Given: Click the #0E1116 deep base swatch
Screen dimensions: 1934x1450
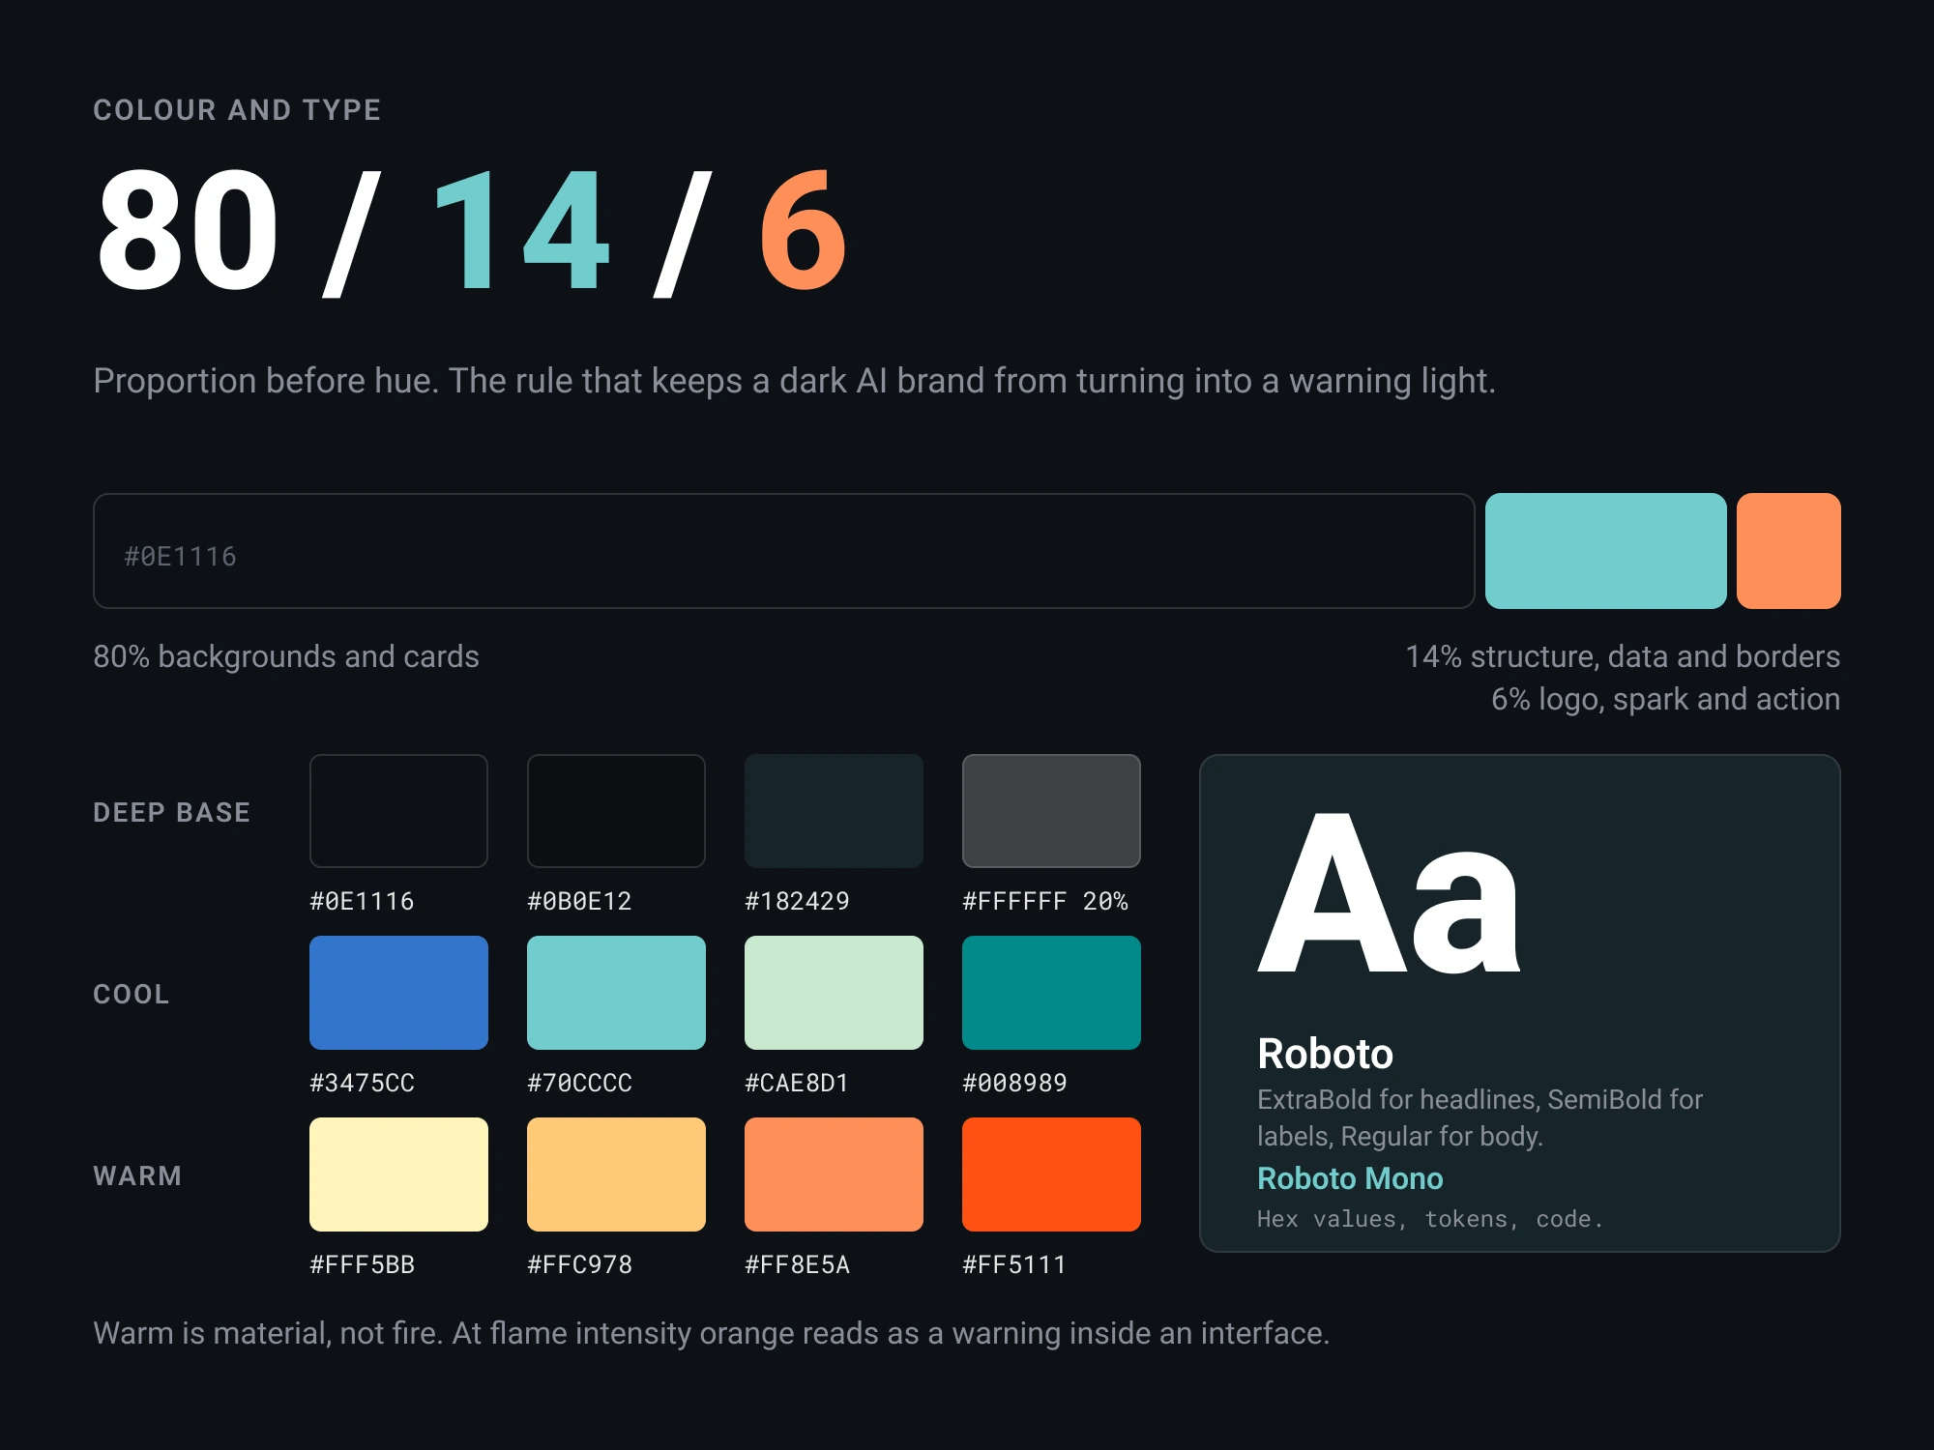Looking at the screenshot, I should point(398,811).
